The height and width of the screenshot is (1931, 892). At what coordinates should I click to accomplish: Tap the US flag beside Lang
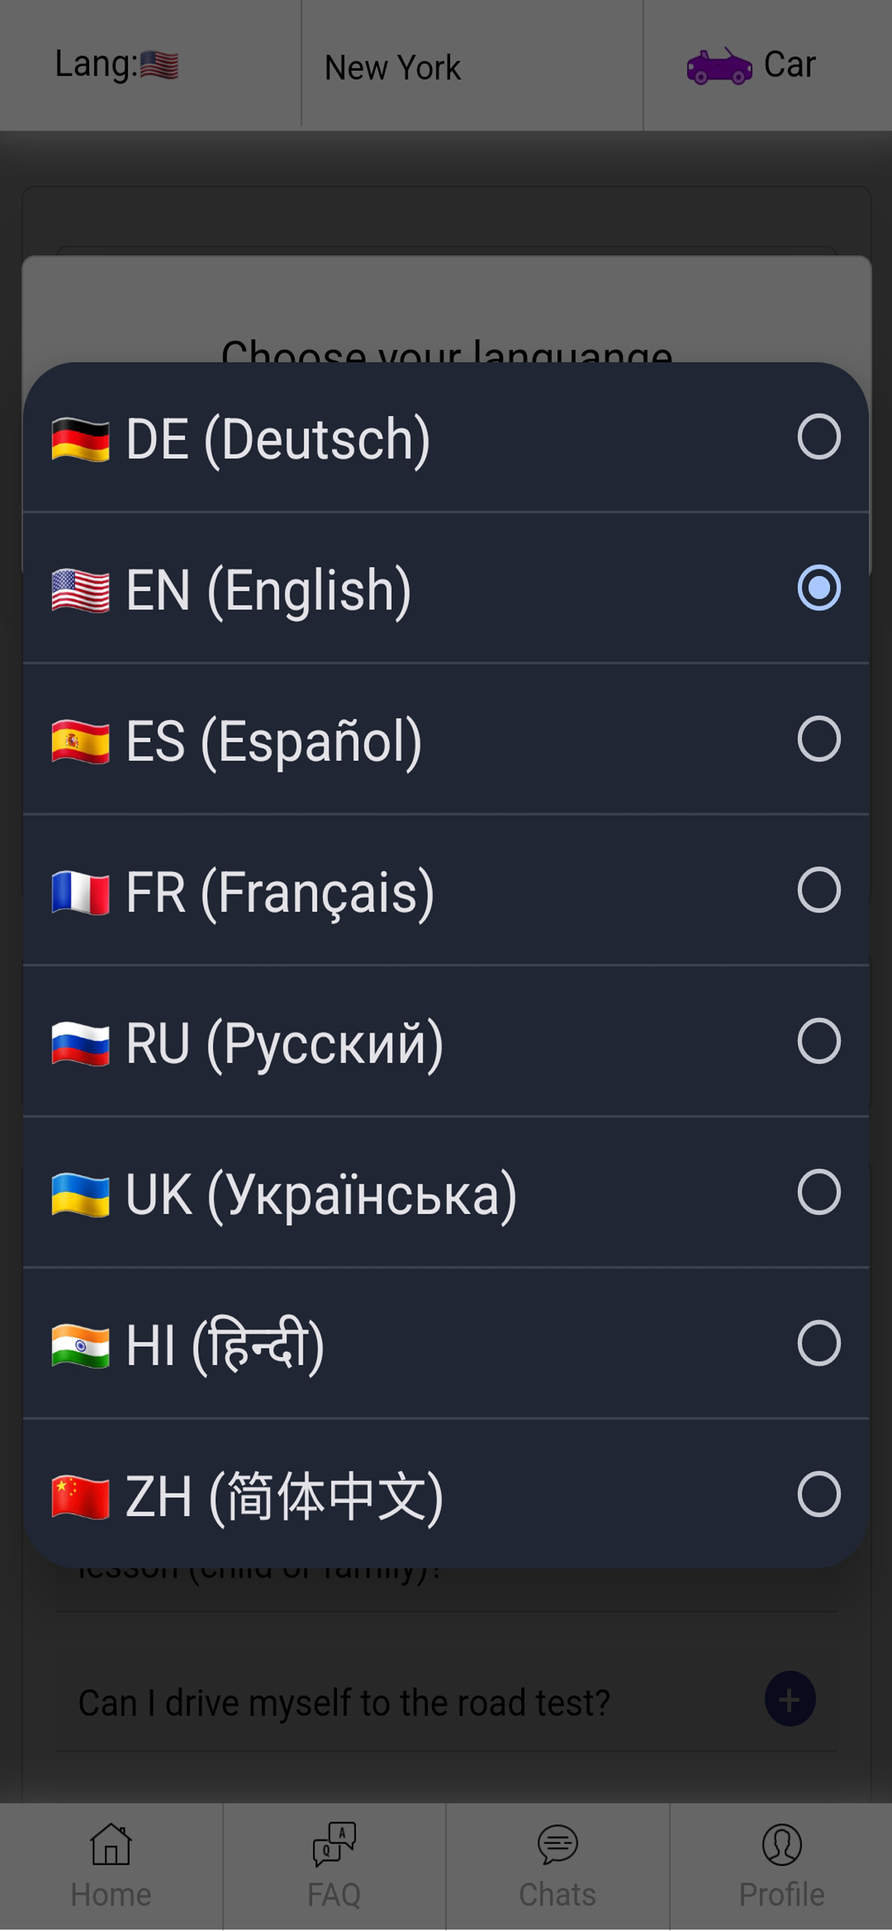(x=159, y=65)
